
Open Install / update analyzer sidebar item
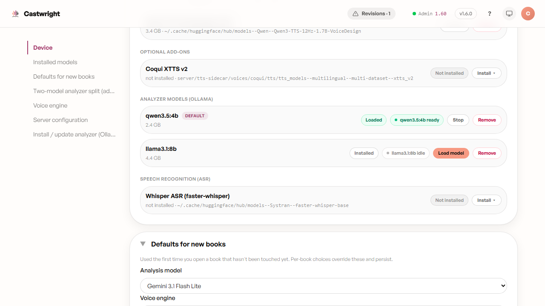75,134
